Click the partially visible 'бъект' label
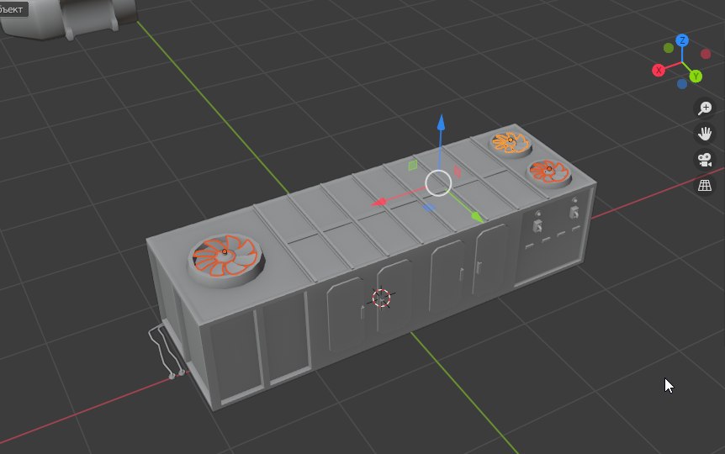Image resolution: width=725 pixels, height=454 pixels. [x=12, y=9]
